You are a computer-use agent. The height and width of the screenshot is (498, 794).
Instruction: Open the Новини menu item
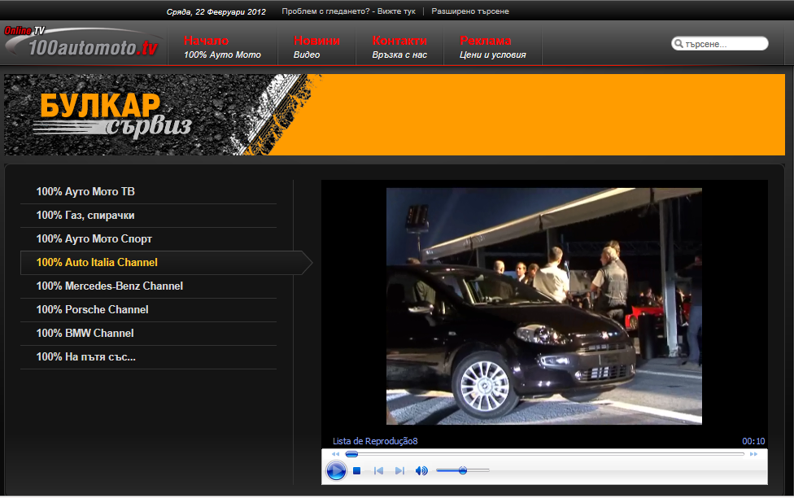coord(316,46)
